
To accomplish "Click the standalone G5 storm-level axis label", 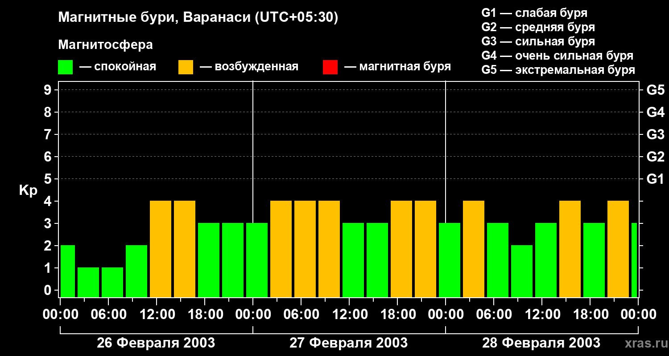I will (656, 90).
